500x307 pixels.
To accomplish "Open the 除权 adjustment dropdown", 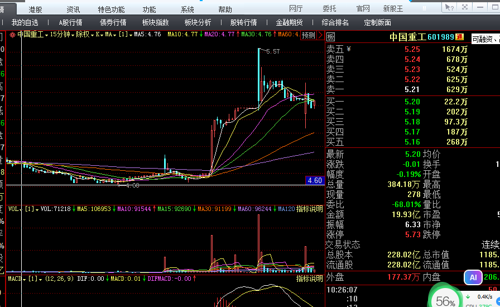I will click(85, 34).
